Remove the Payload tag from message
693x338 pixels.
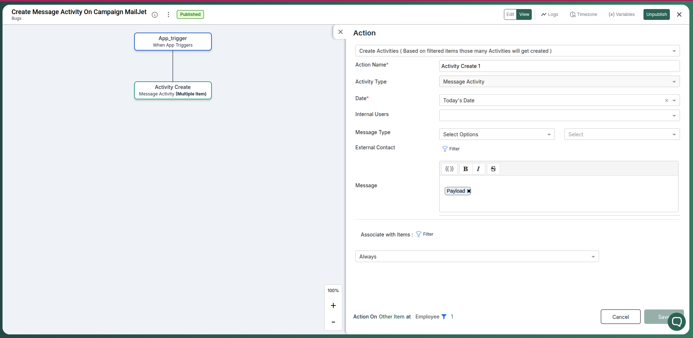point(469,191)
